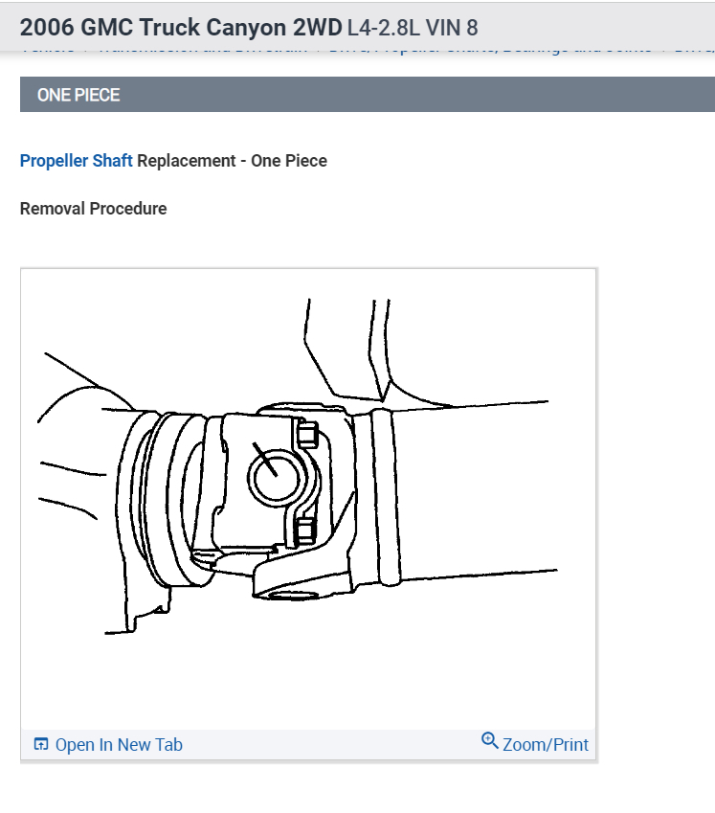Click the ONE PIECE section header
715x813 pixels.
coord(368,95)
